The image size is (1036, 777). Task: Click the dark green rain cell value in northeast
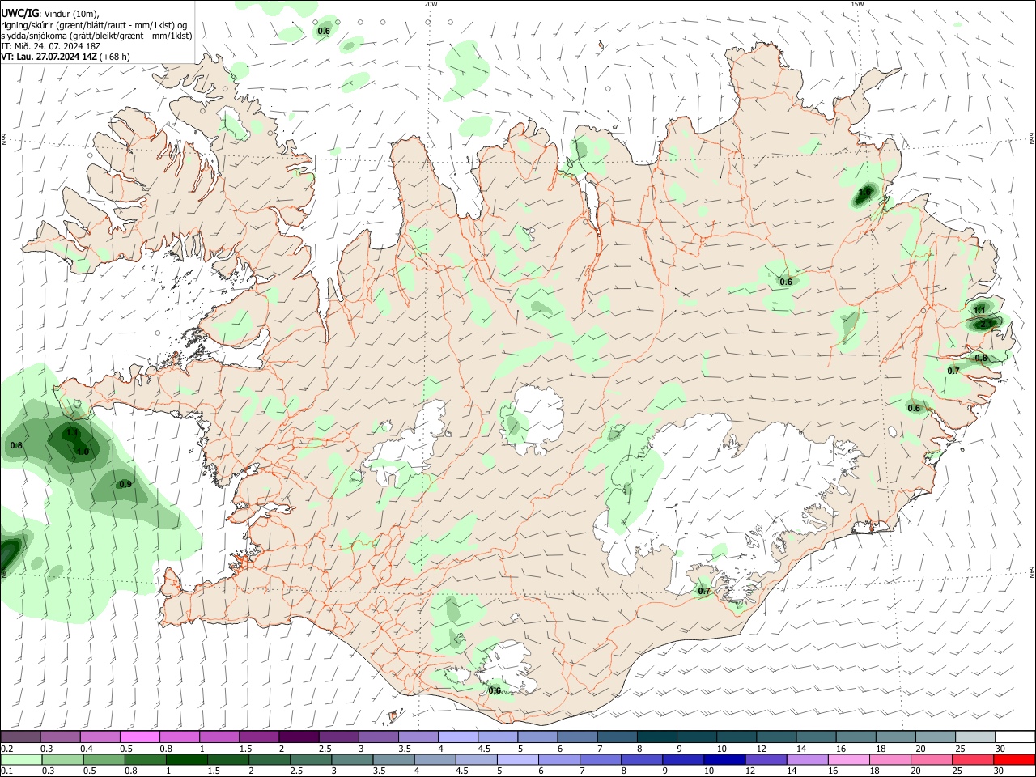point(864,193)
